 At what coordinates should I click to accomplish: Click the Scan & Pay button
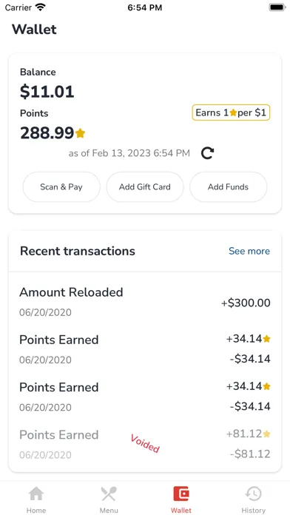point(61,187)
